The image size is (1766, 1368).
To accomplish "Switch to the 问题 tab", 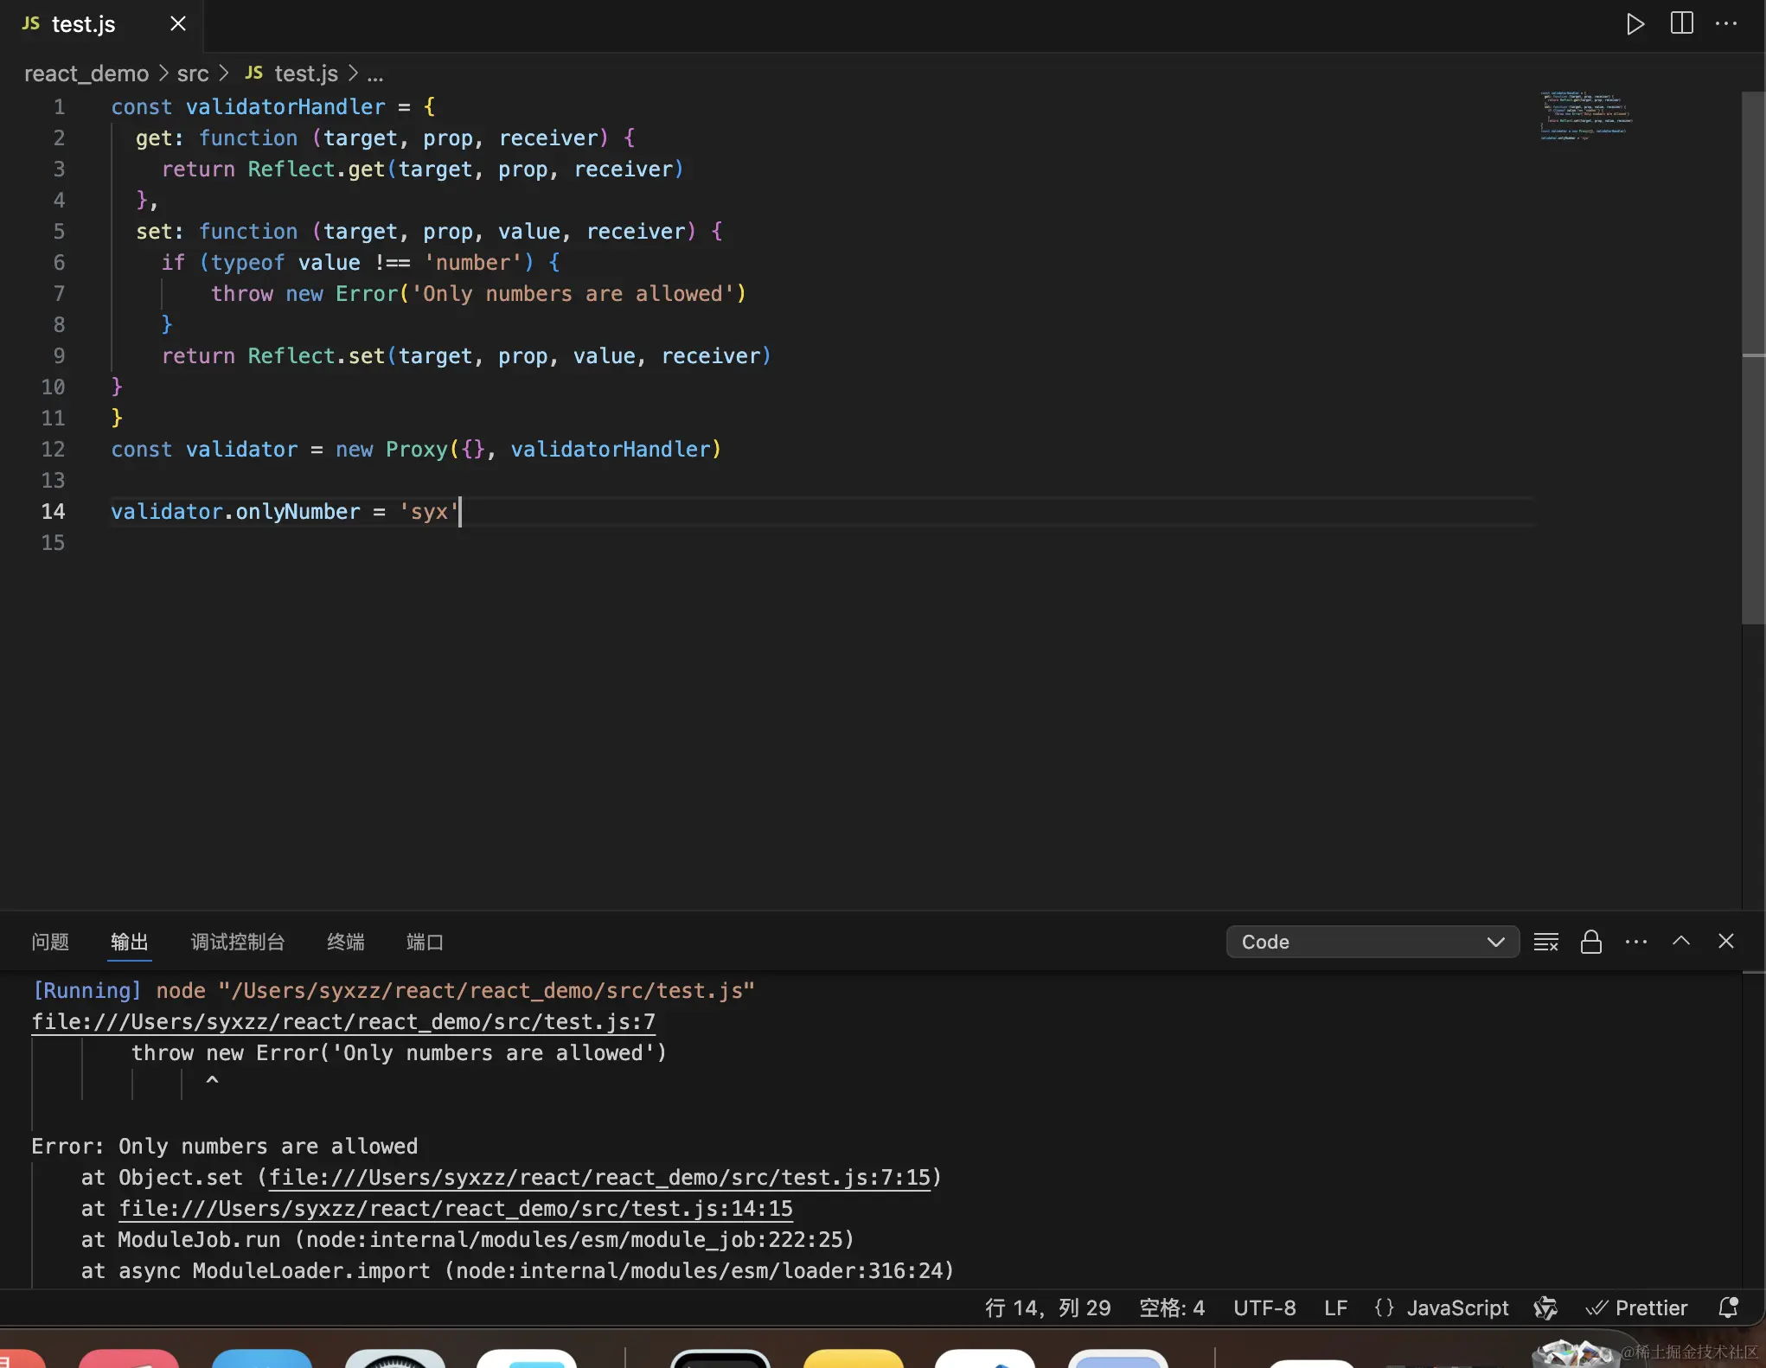I will pyautogui.click(x=50, y=942).
